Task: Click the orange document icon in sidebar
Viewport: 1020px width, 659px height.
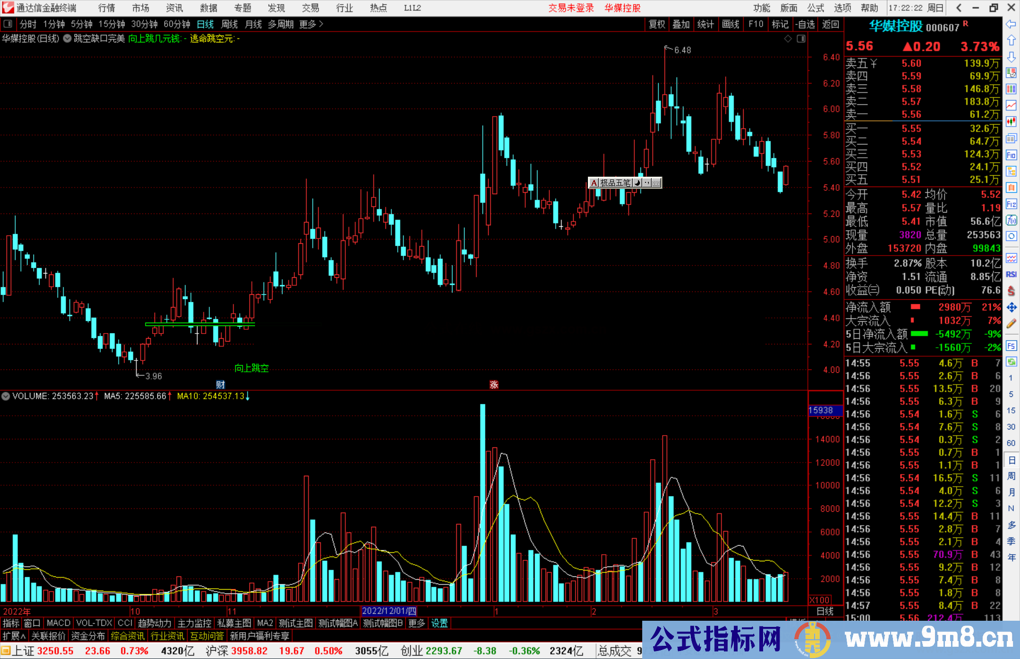Action: click(1011, 188)
